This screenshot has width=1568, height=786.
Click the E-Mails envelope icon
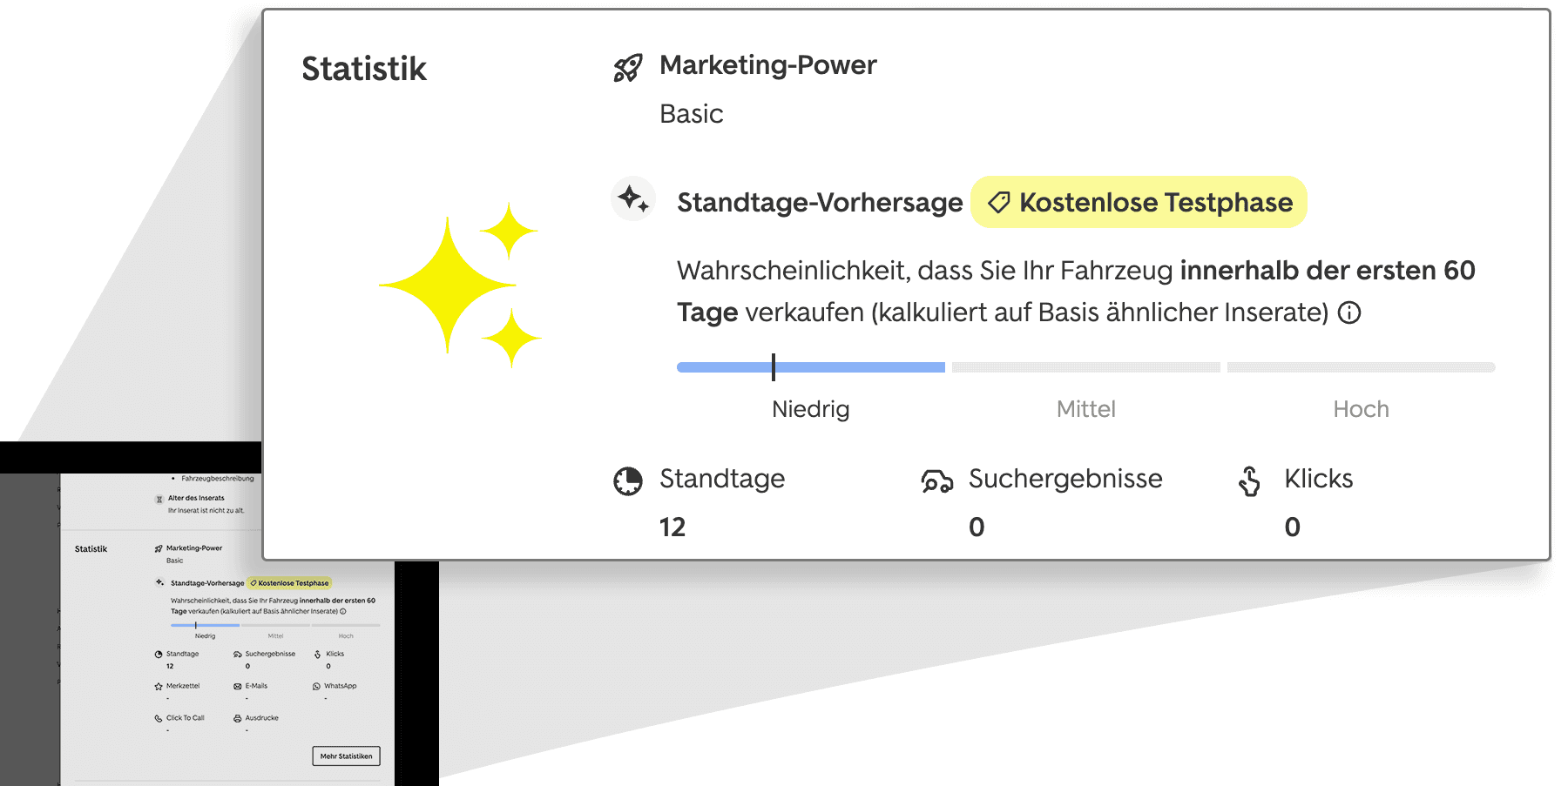coord(238,686)
